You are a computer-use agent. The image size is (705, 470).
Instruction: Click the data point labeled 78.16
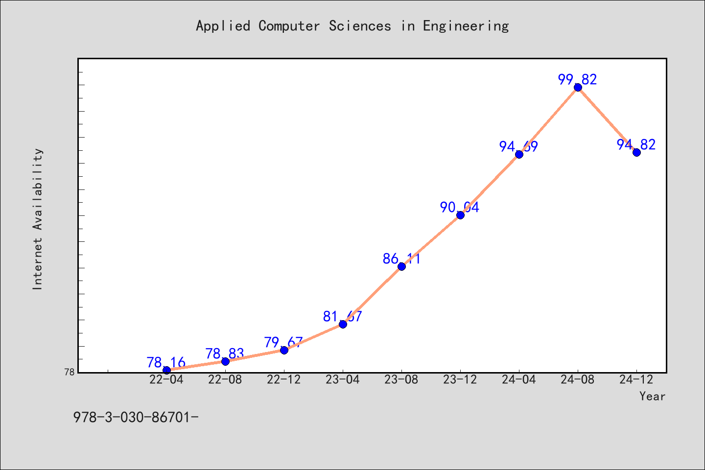tap(166, 370)
